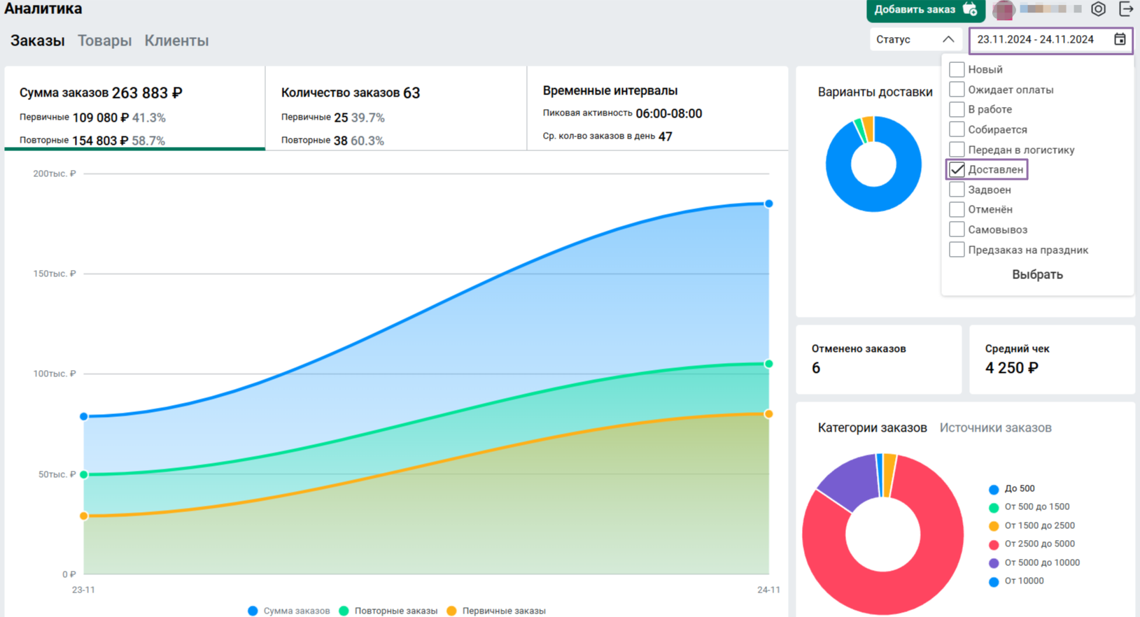This screenshot has height=617, width=1140.
Task: Click the green 'Повторные заказы' legend dot
Action: point(344,611)
